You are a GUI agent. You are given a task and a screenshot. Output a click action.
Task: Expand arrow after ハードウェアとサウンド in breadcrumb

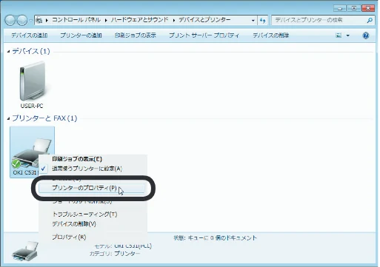pyautogui.click(x=174, y=20)
